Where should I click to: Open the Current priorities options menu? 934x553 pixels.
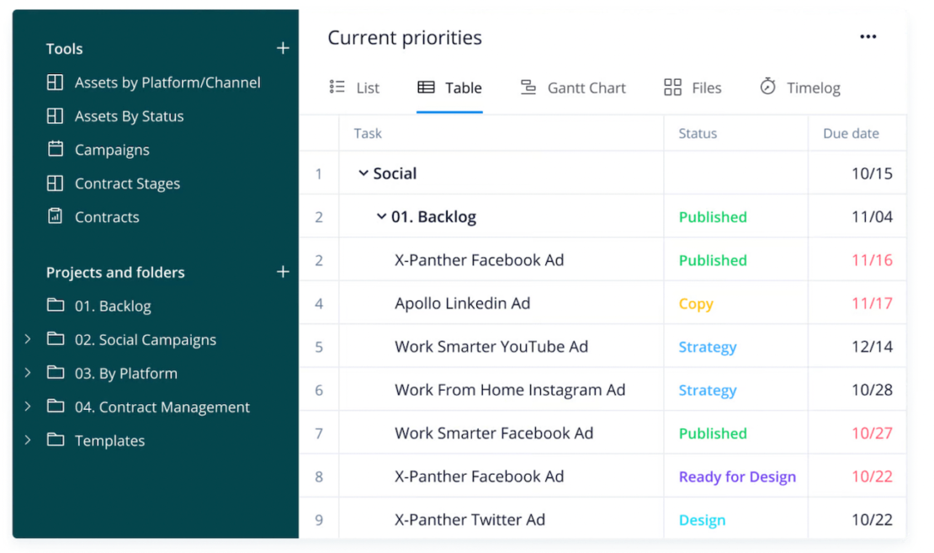[x=868, y=37]
